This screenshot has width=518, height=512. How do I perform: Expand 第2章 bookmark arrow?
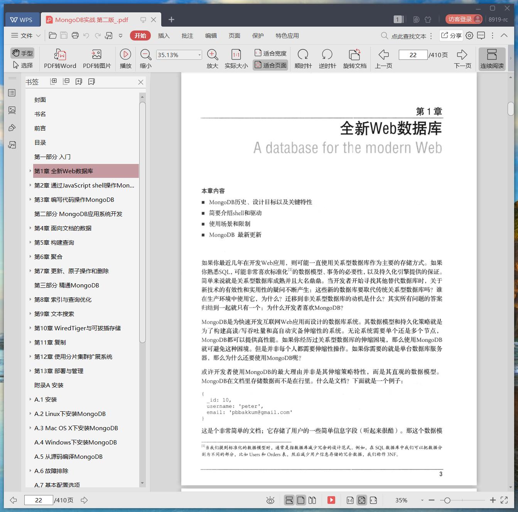[30, 185]
